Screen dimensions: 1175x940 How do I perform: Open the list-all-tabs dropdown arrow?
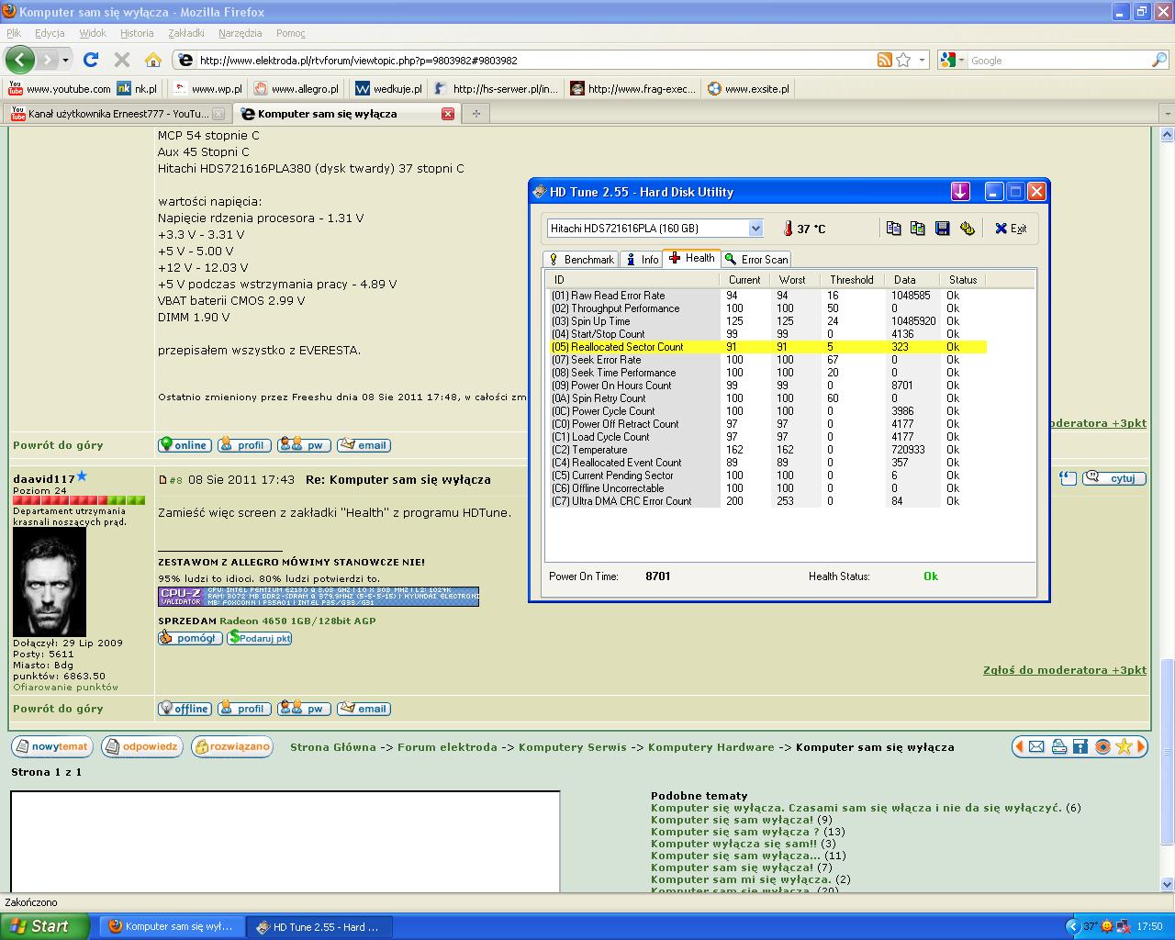[1167, 114]
